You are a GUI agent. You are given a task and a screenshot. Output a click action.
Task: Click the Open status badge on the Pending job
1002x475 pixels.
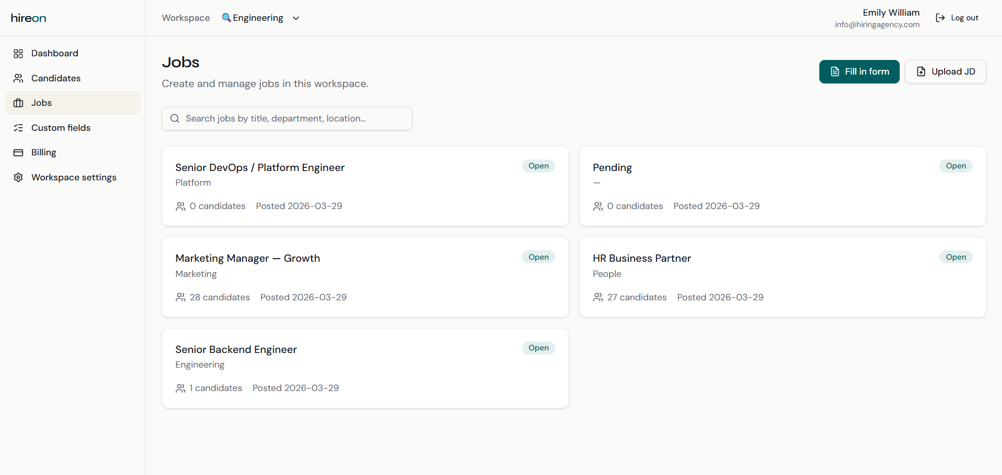(956, 166)
